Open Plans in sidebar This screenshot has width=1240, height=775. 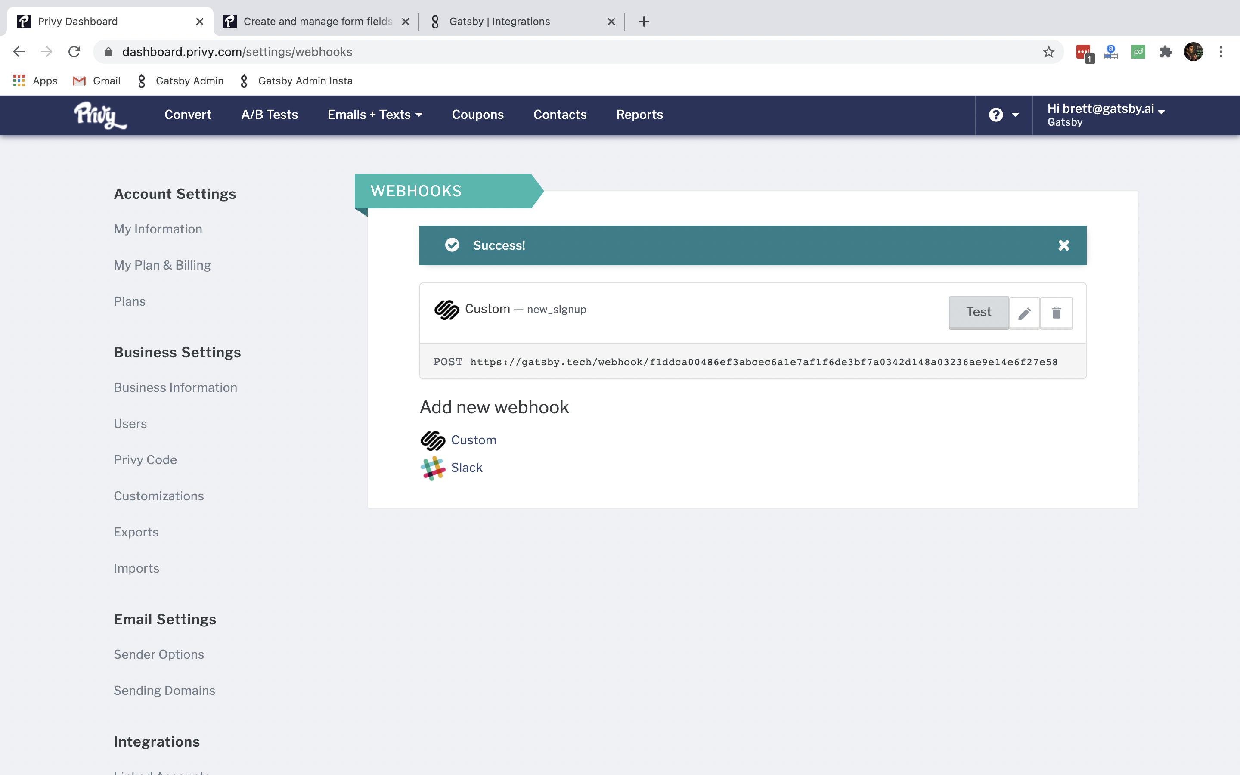pos(130,301)
